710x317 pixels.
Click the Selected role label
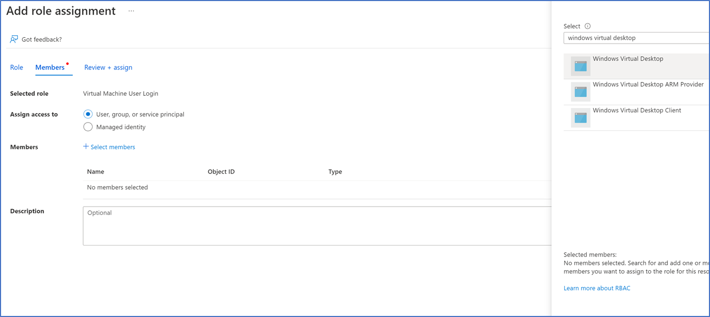29,94
